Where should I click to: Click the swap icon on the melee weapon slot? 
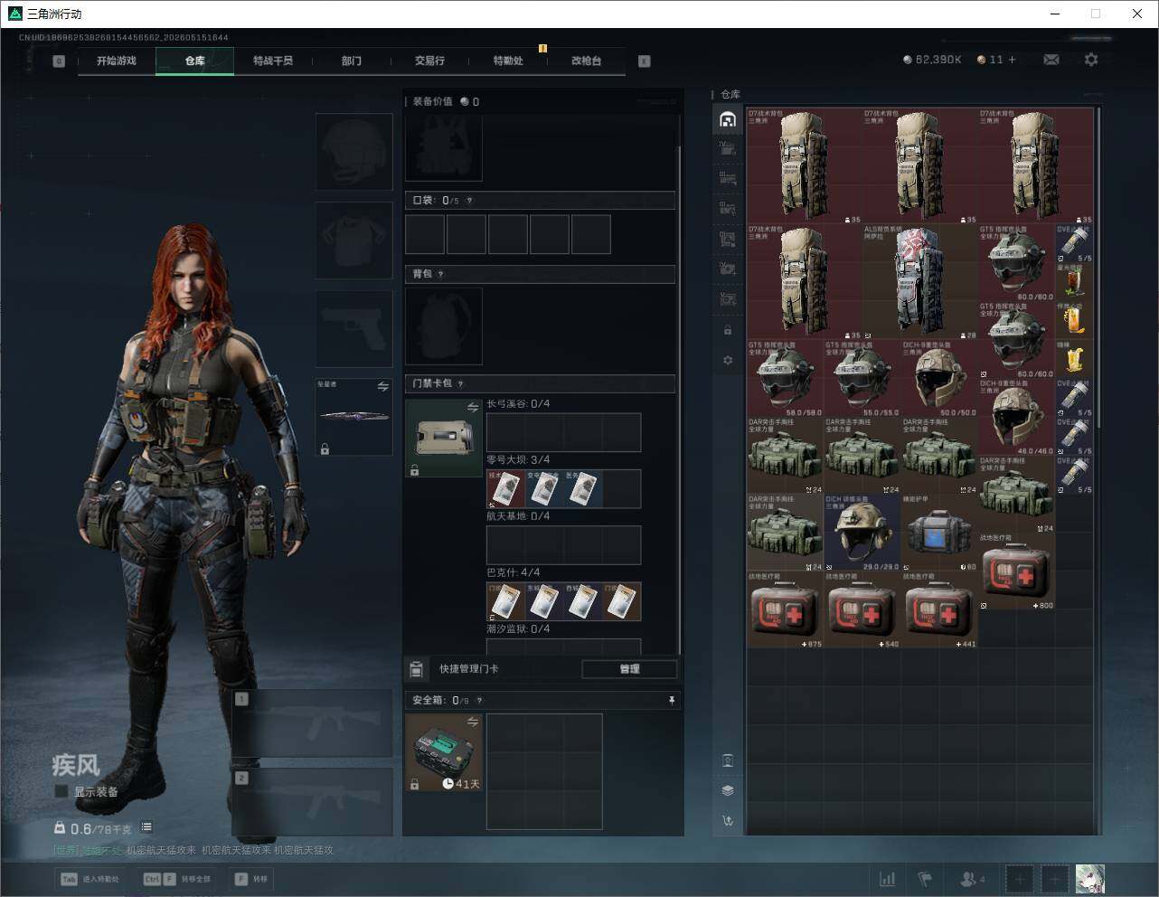(382, 386)
